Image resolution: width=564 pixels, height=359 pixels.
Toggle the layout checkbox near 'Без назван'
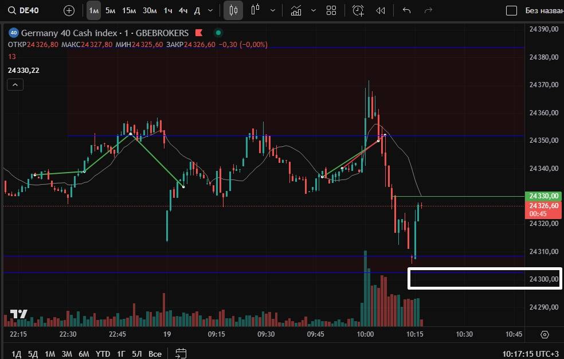511,10
